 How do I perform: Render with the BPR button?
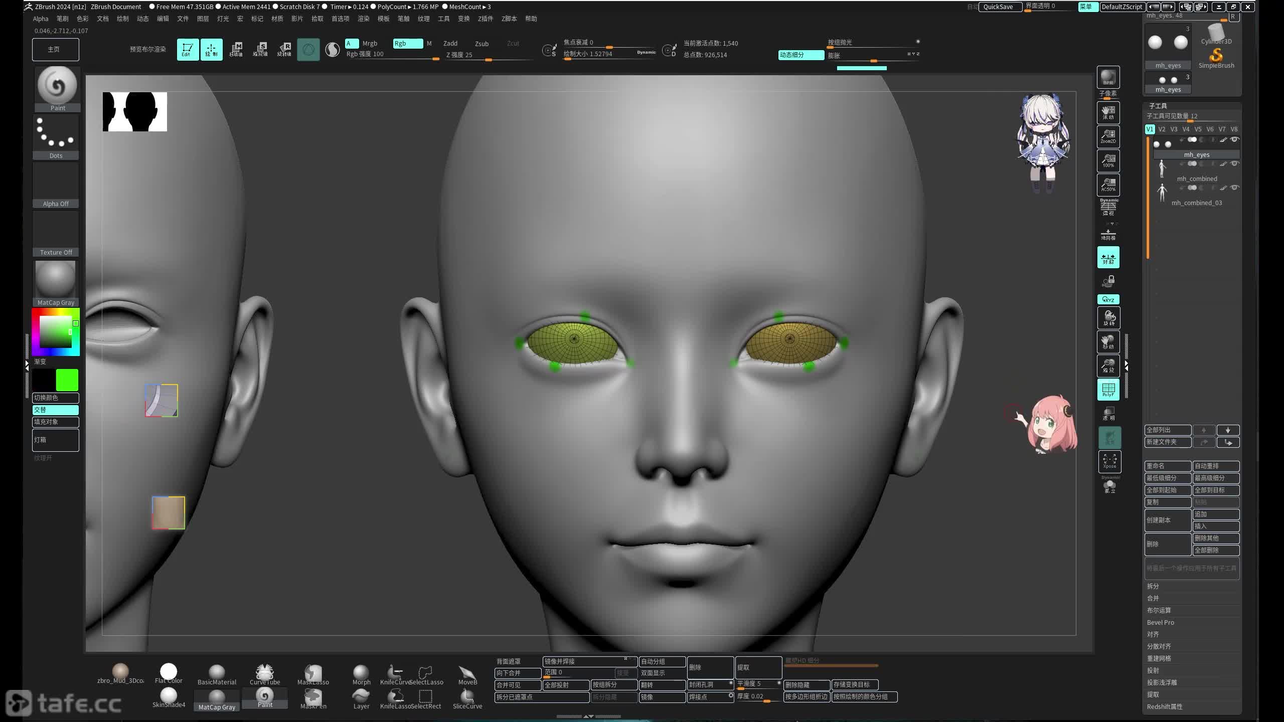tap(1108, 77)
